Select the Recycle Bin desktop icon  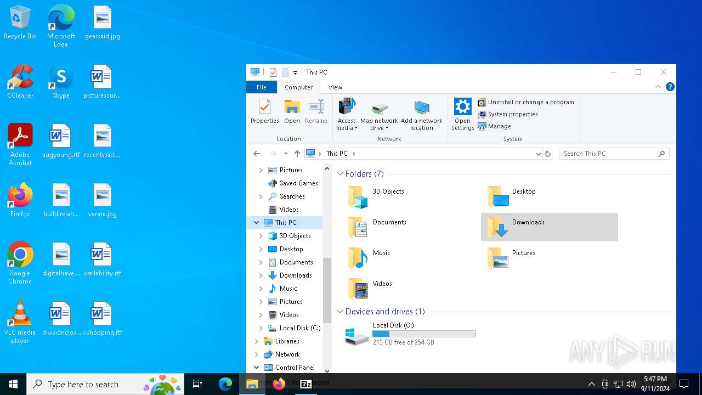coord(20,23)
